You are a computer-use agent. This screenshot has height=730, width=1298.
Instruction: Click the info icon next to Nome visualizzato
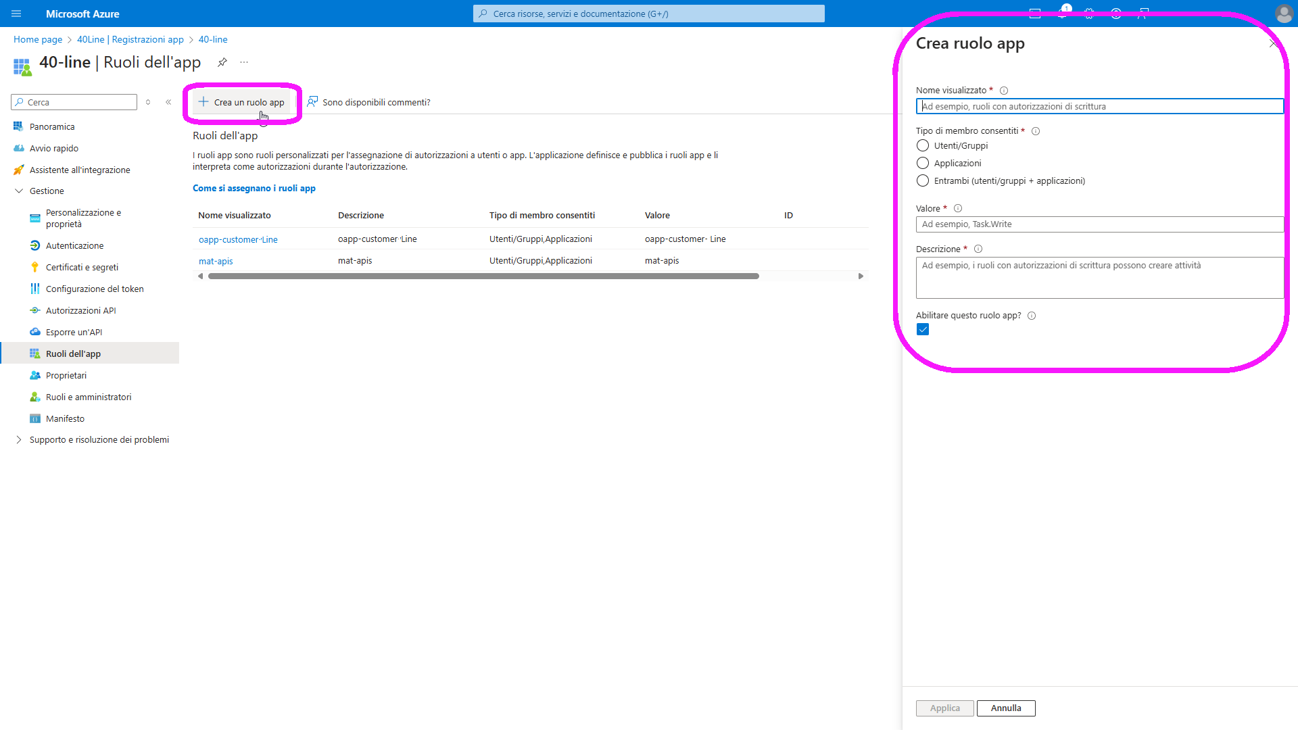click(x=1004, y=91)
